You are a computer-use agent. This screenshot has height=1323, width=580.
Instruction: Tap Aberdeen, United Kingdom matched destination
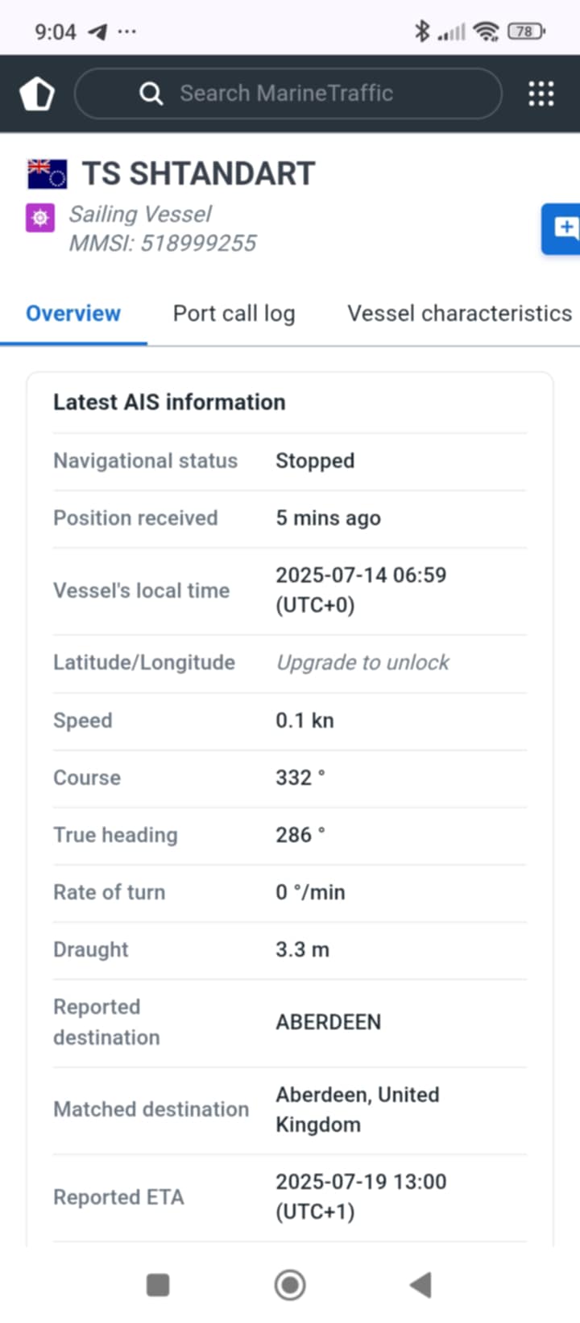[358, 1109]
